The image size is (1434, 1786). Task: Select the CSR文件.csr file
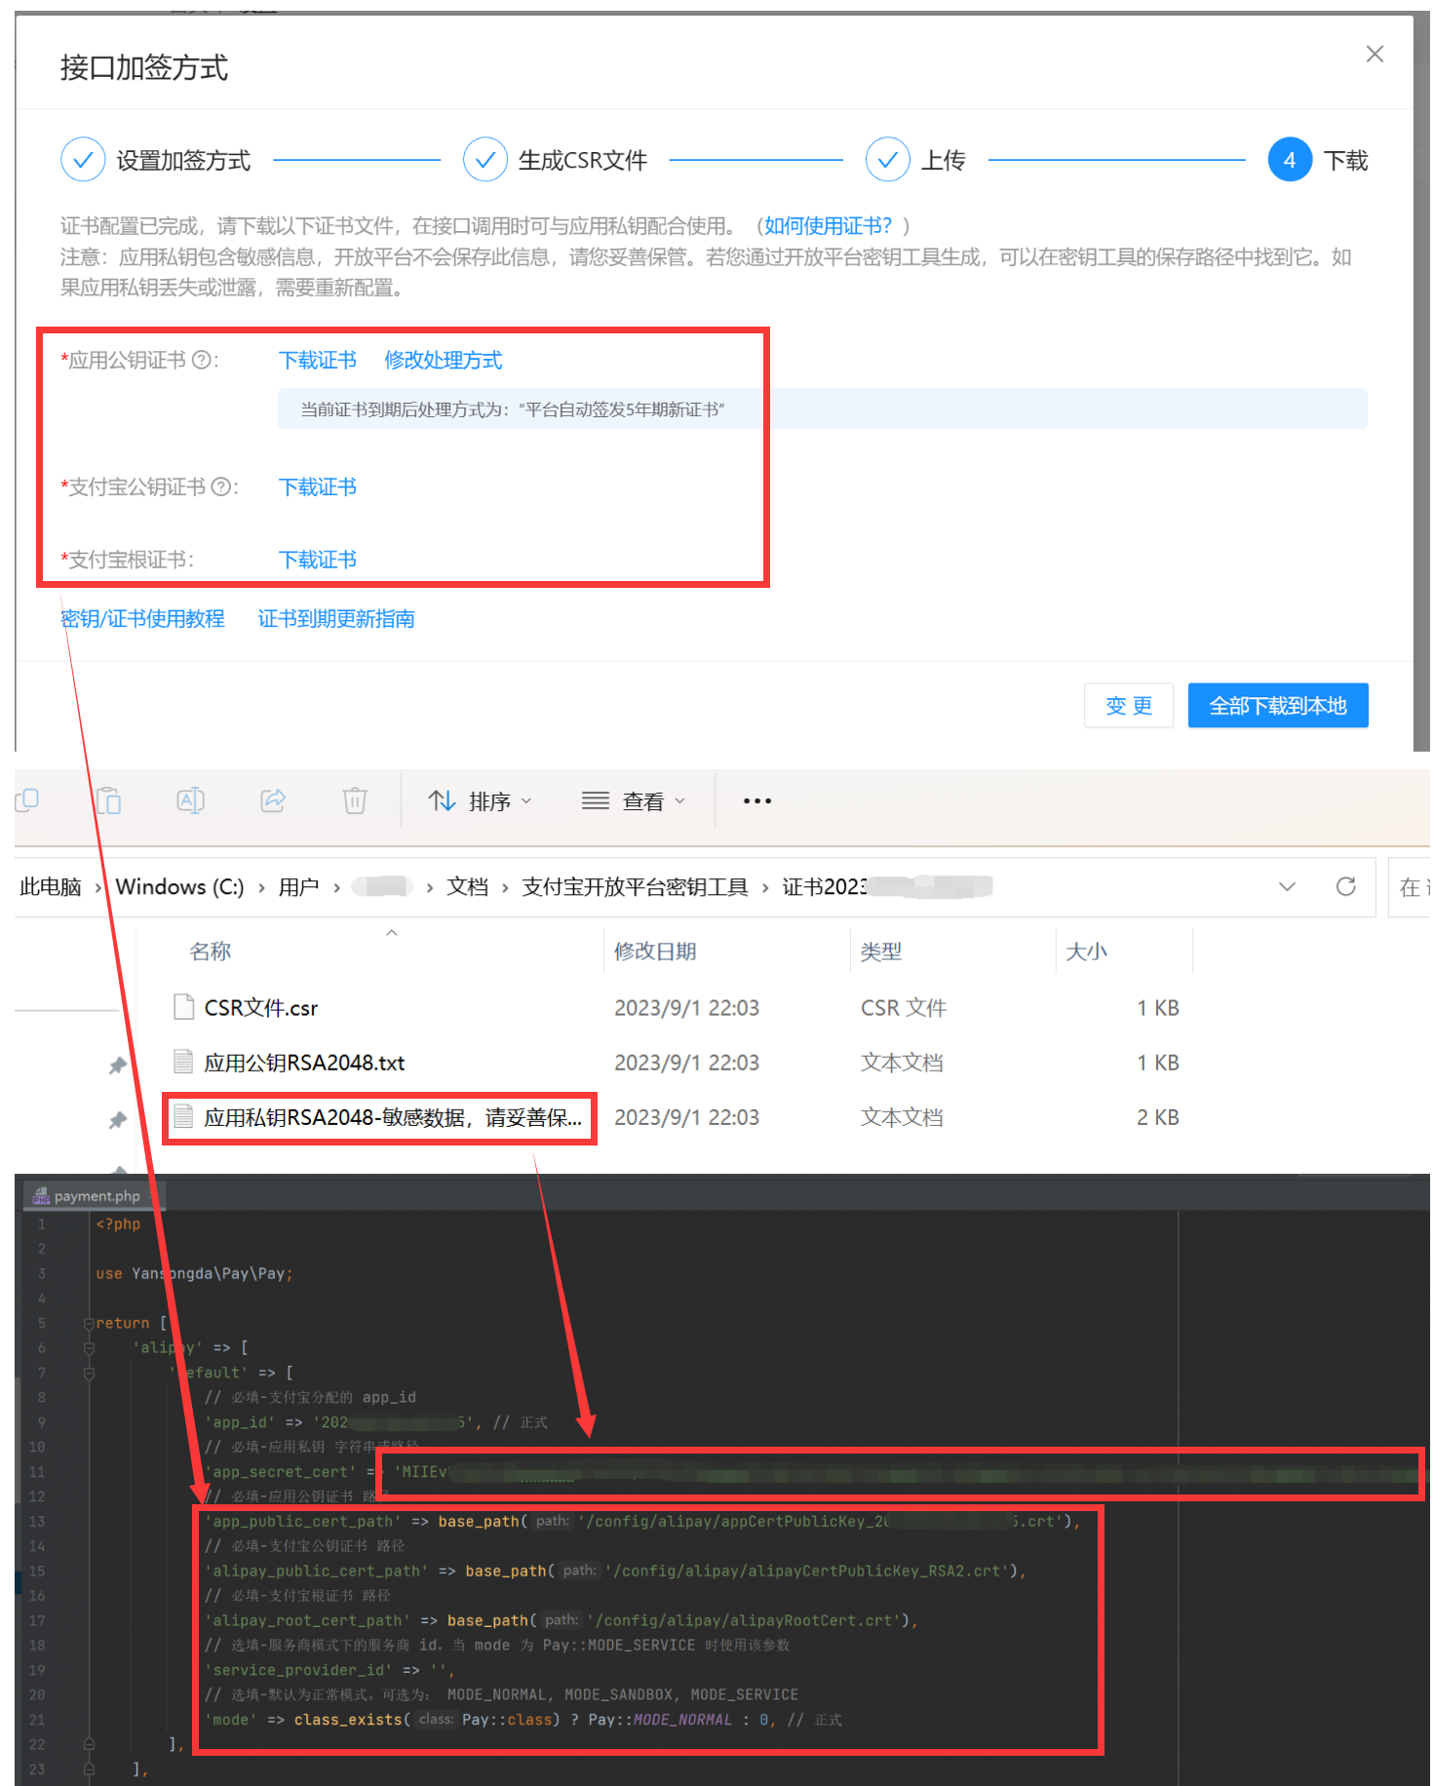[x=261, y=1008]
